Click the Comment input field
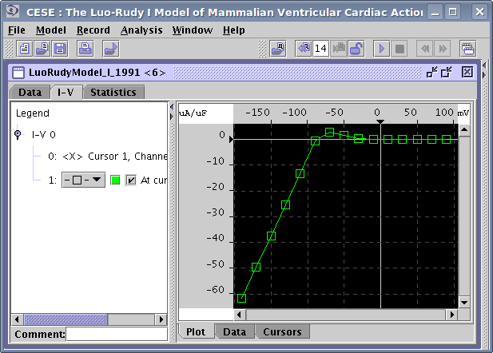493x353 pixels. [x=116, y=334]
